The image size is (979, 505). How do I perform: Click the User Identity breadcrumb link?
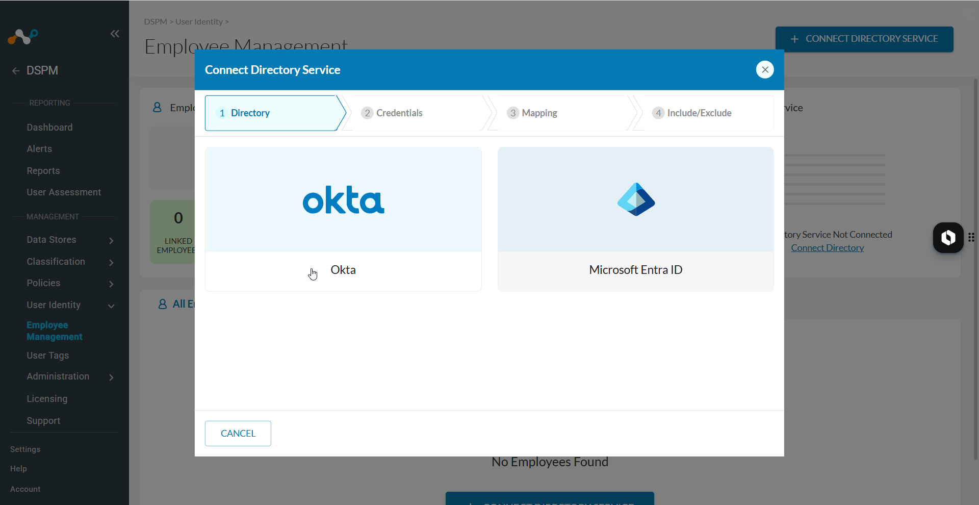click(x=199, y=22)
